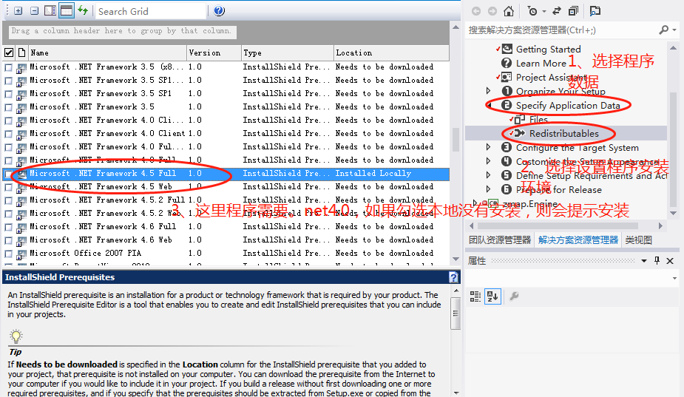Click the green refresh arrows icon
Viewport: 684px width, 397px height.
[83, 10]
